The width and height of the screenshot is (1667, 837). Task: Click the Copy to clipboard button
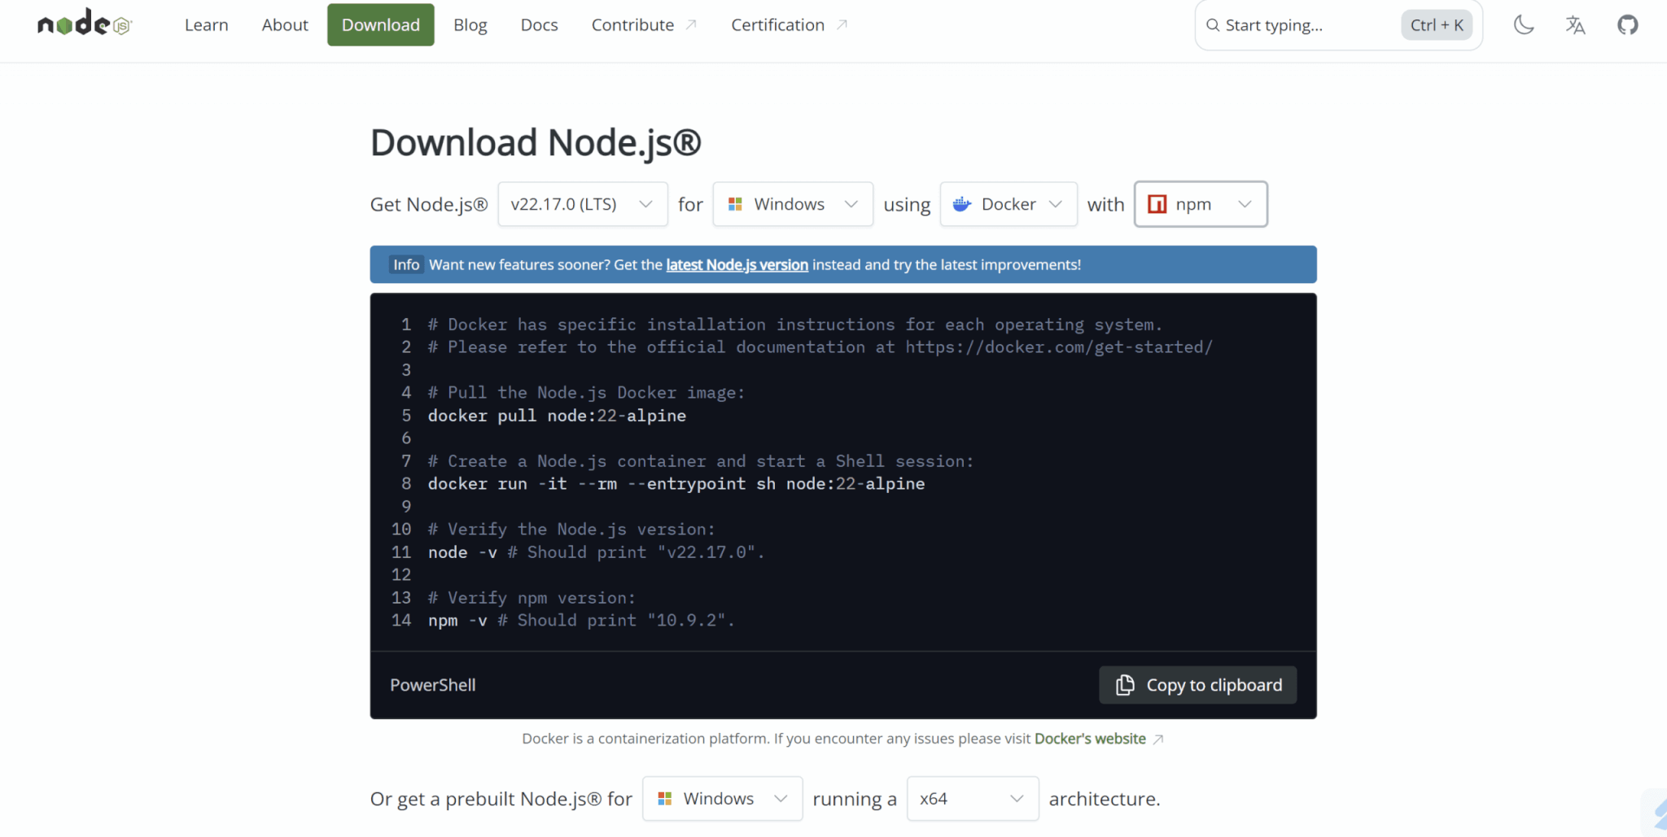coord(1197,685)
